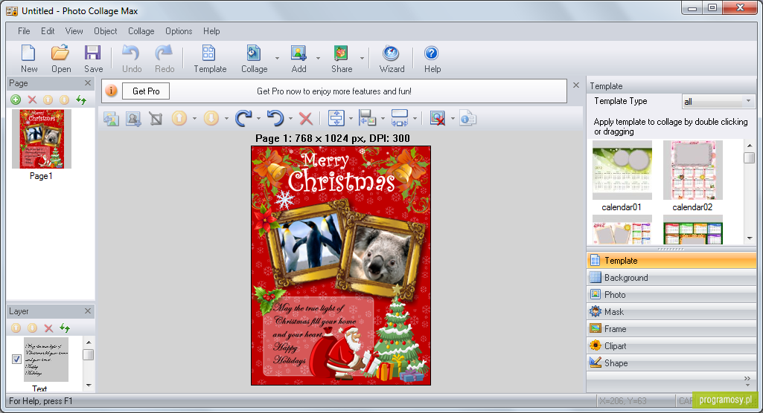Viewport: 763px width, 413px height.
Task: Click the double chevron below Shape tab
Action: (747, 379)
